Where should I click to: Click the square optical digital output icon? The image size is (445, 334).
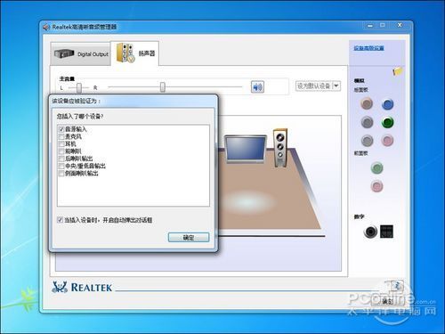pyautogui.click(x=386, y=232)
